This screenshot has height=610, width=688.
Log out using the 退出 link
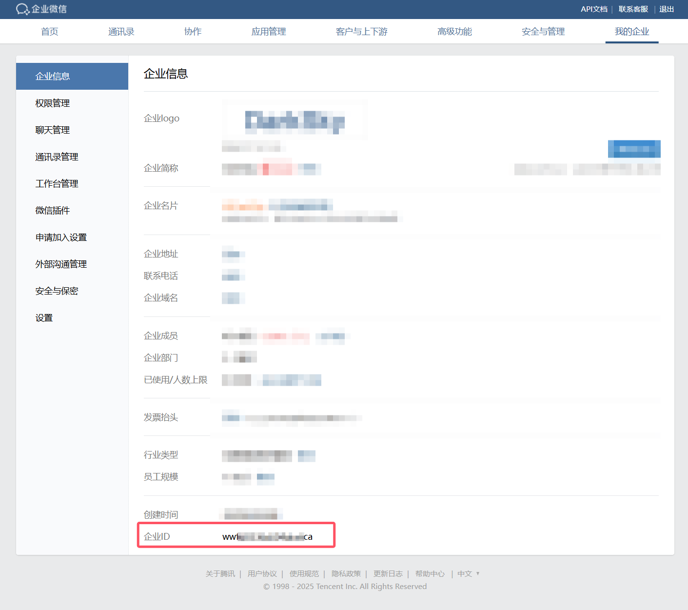pos(666,9)
